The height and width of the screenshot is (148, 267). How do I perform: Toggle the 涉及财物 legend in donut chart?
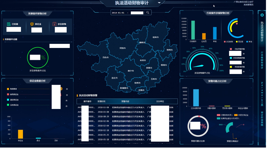228,42
